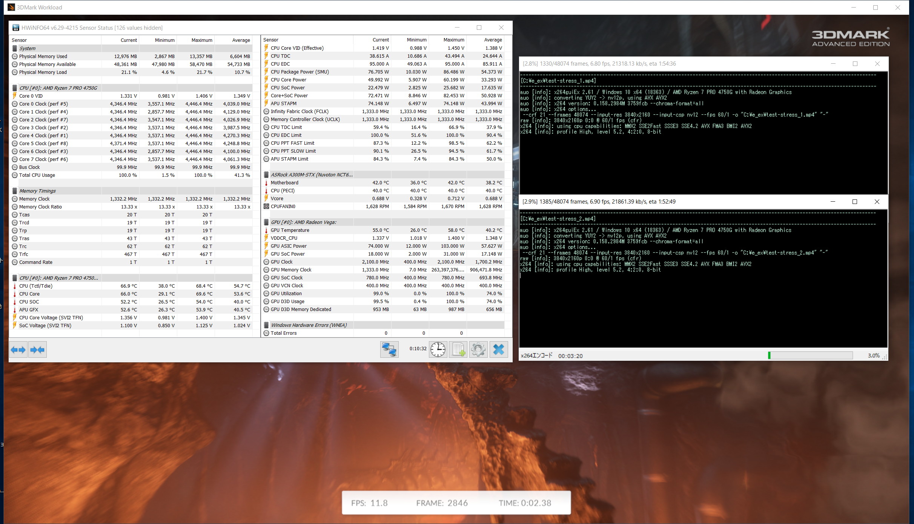Image resolution: width=914 pixels, height=524 pixels.
Task: Click the Motherboard thermometer icon
Action: coord(266,182)
